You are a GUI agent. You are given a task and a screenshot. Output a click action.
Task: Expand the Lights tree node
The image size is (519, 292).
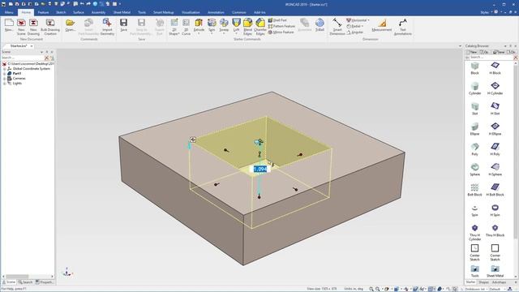pos(4,84)
